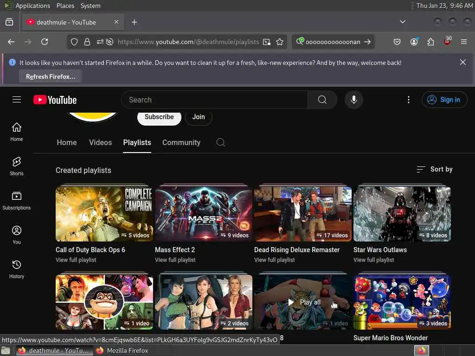Open the 2 videos playlist thumbnail
Screen dimensions: 475x356
(x=204, y=302)
